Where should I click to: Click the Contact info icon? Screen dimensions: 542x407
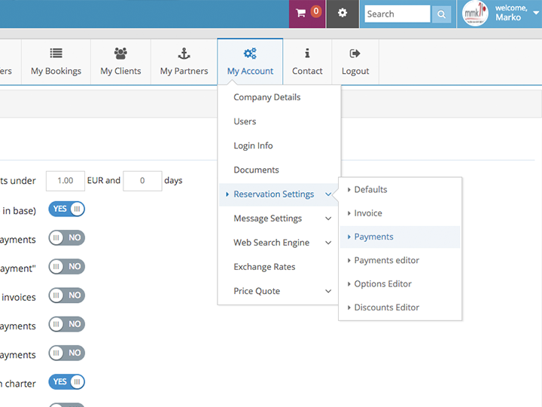point(307,54)
